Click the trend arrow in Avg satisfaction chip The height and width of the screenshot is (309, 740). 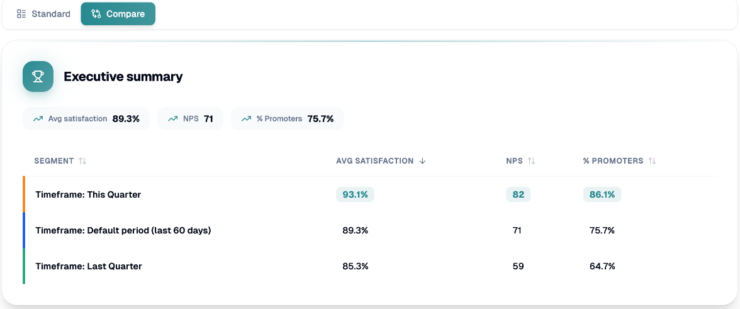click(x=38, y=119)
